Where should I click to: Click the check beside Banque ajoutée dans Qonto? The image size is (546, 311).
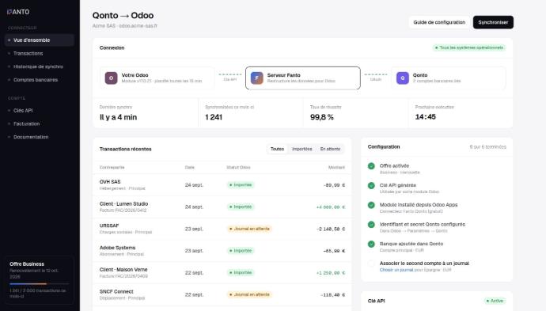coord(371,245)
